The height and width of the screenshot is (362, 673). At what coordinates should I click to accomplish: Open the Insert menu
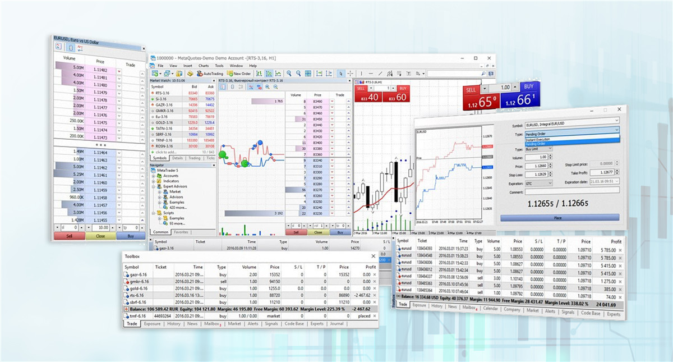(x=188, y=66)
